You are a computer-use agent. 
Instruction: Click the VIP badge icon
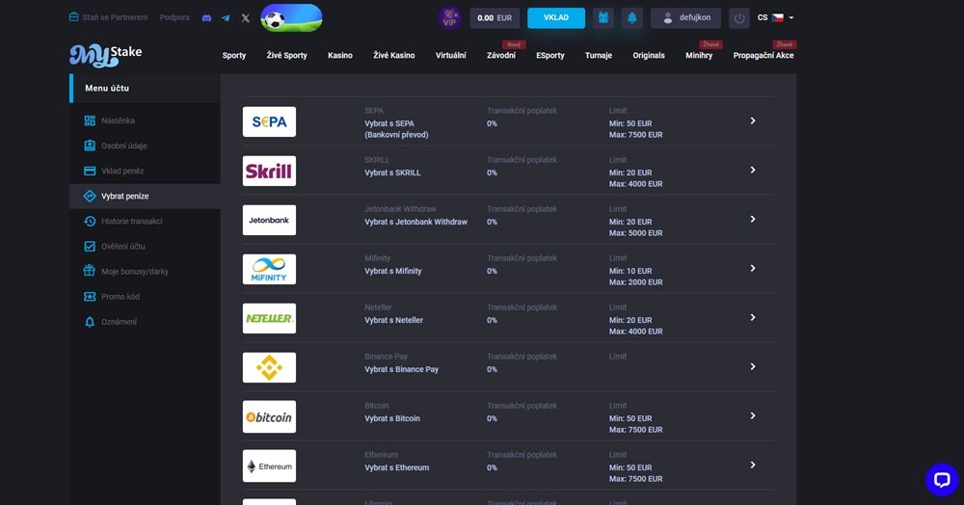(x=449, y=17)
